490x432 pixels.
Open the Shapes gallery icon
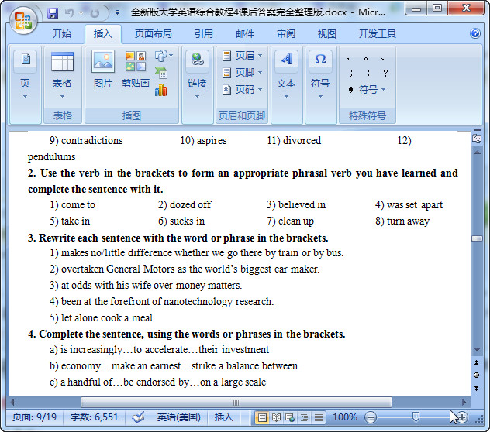pos(163,57)
